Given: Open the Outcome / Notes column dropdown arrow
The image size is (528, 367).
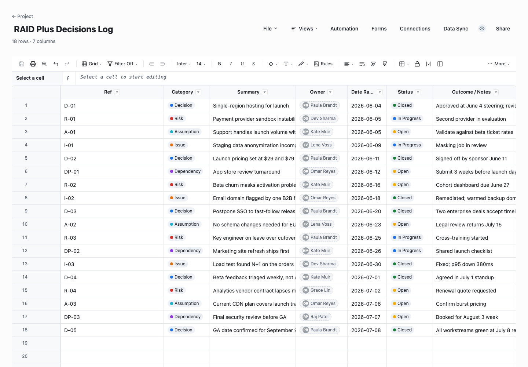Looking at the screenshot, I should click(x=496, y=92).
